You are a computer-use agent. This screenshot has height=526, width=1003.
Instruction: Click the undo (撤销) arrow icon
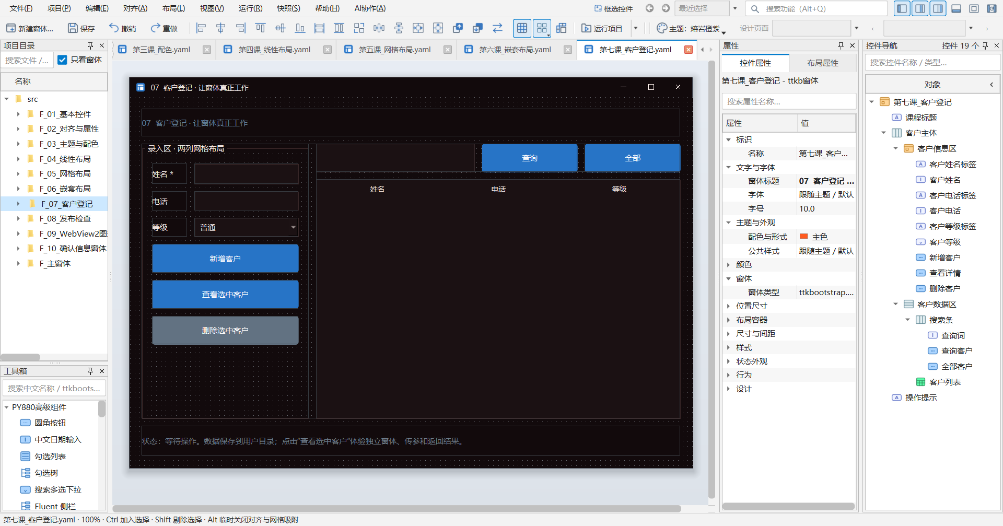[x=114, y=28]
